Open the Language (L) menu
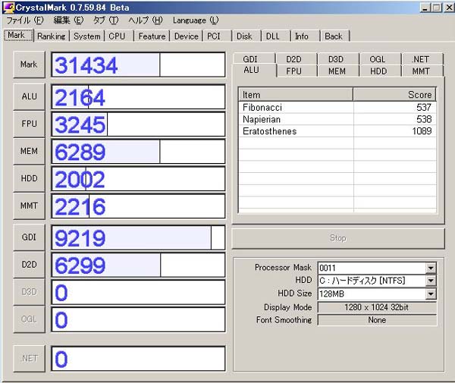Viewport: 455px width, 383px height. (196, 20)
